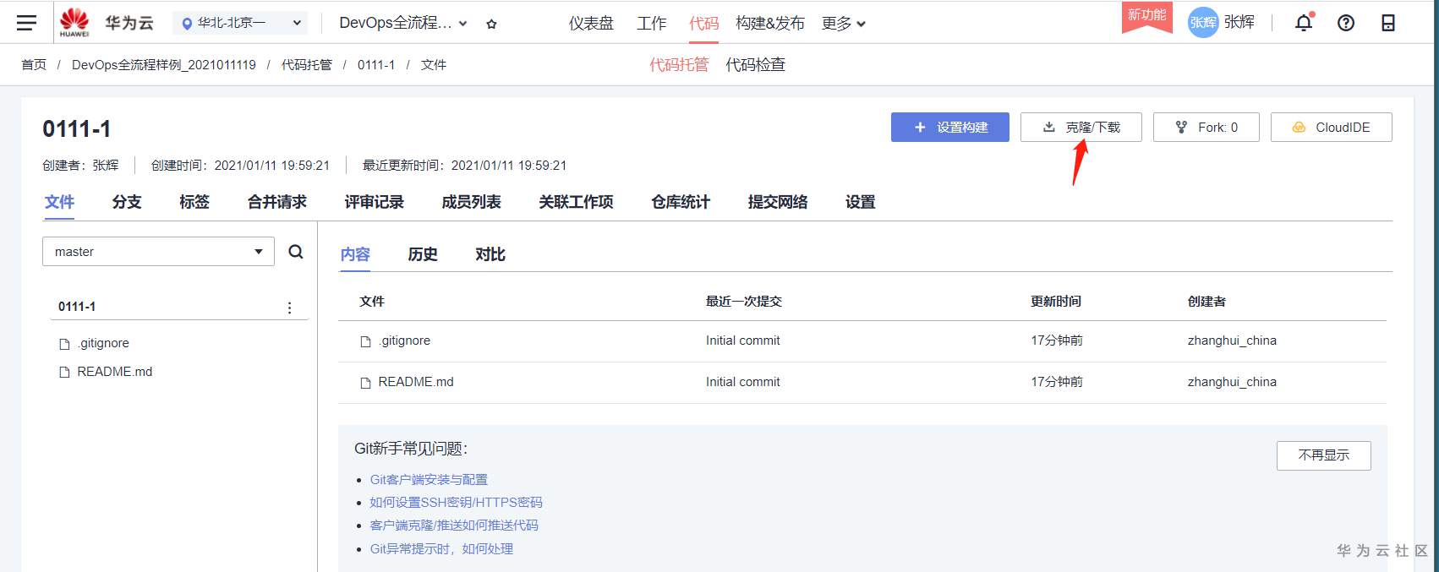1439x572 pixels.
Task: Open the 标签 tab
Action: (194, 202)
